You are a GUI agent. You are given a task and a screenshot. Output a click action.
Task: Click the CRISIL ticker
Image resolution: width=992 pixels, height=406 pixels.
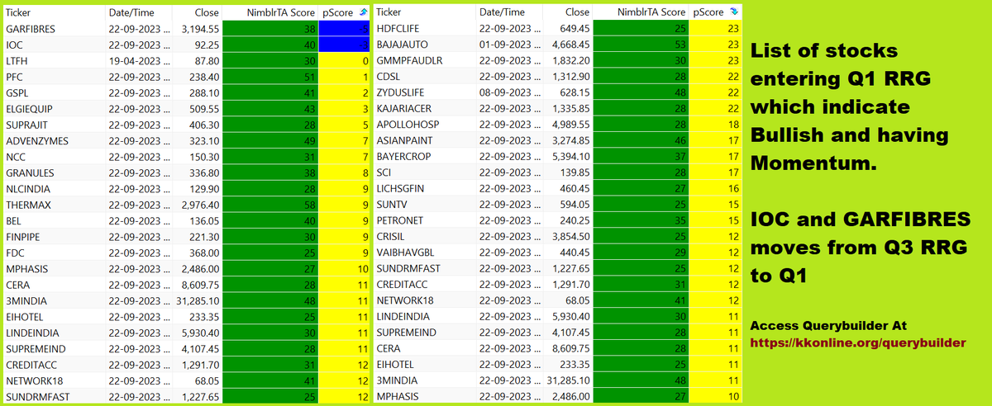tap(390, 237)
